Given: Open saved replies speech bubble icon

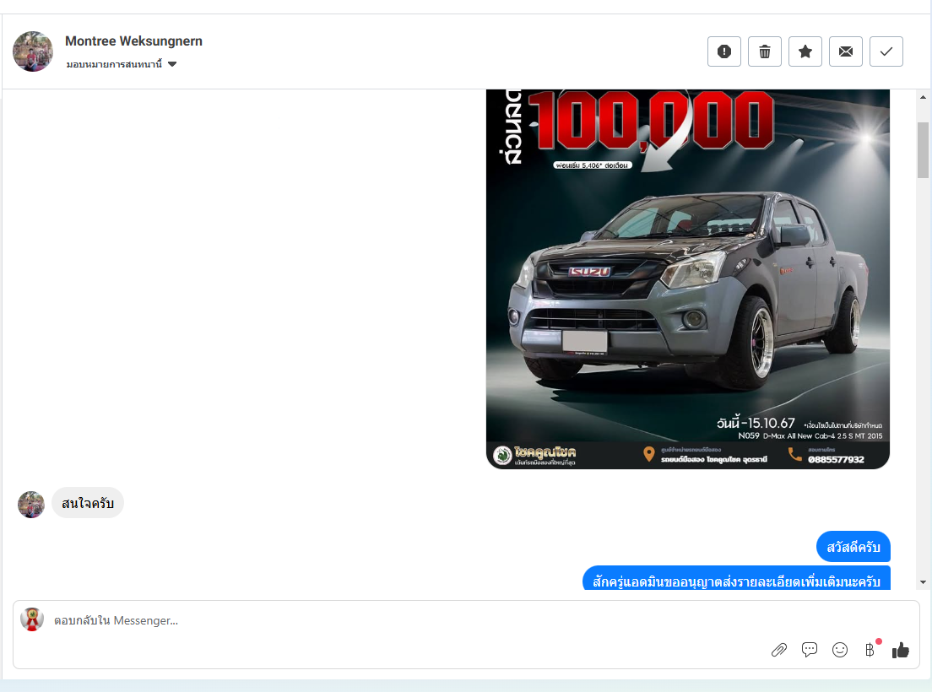Looking at the screenshot, I should pos(809,650).
